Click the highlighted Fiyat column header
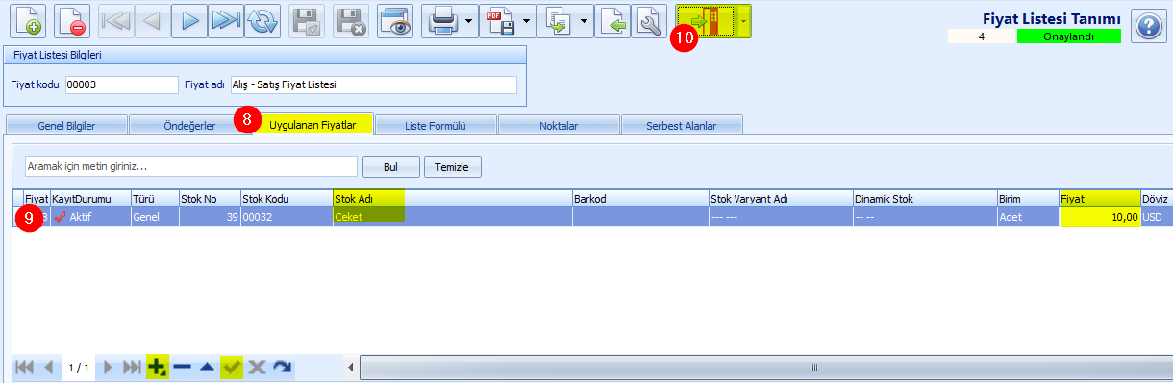Screen dimensions: 1173x383 click(1100, 199)
